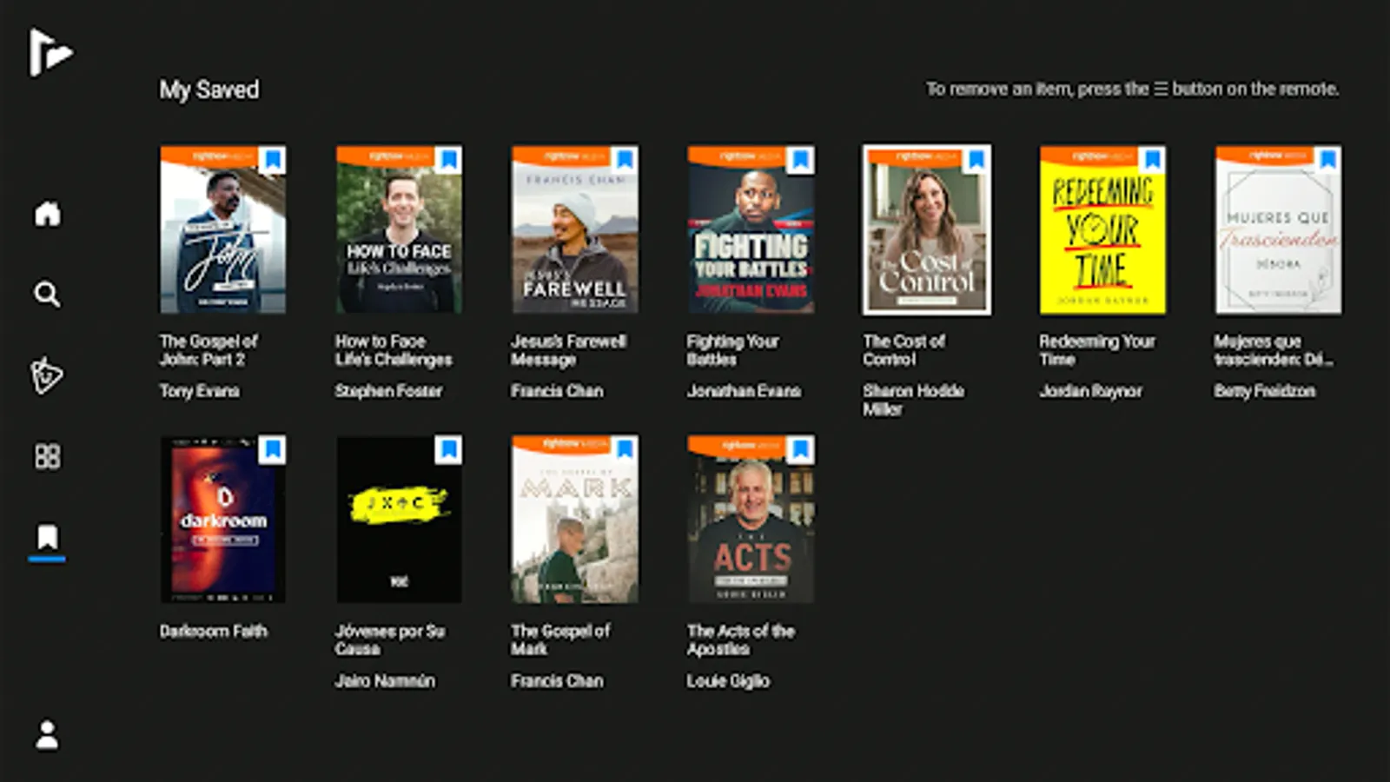Click author name "Jairo Namnún"
This screenshot has height=782, width=1390.
[385, 680]
